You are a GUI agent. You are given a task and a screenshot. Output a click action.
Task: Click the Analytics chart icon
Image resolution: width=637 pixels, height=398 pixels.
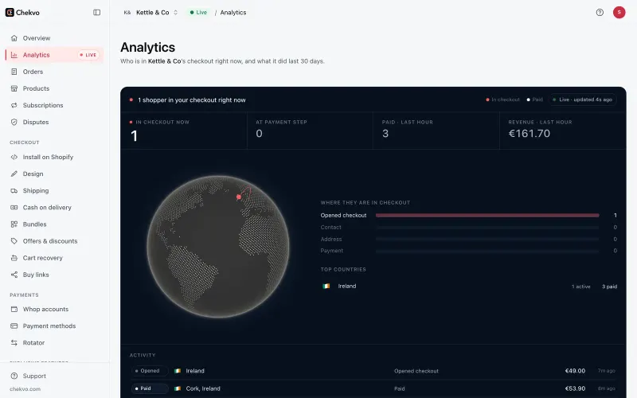pyautogui.click(x=14, y=55)
